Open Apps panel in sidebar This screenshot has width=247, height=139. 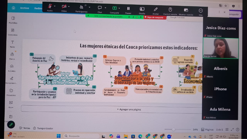point(11,104)
